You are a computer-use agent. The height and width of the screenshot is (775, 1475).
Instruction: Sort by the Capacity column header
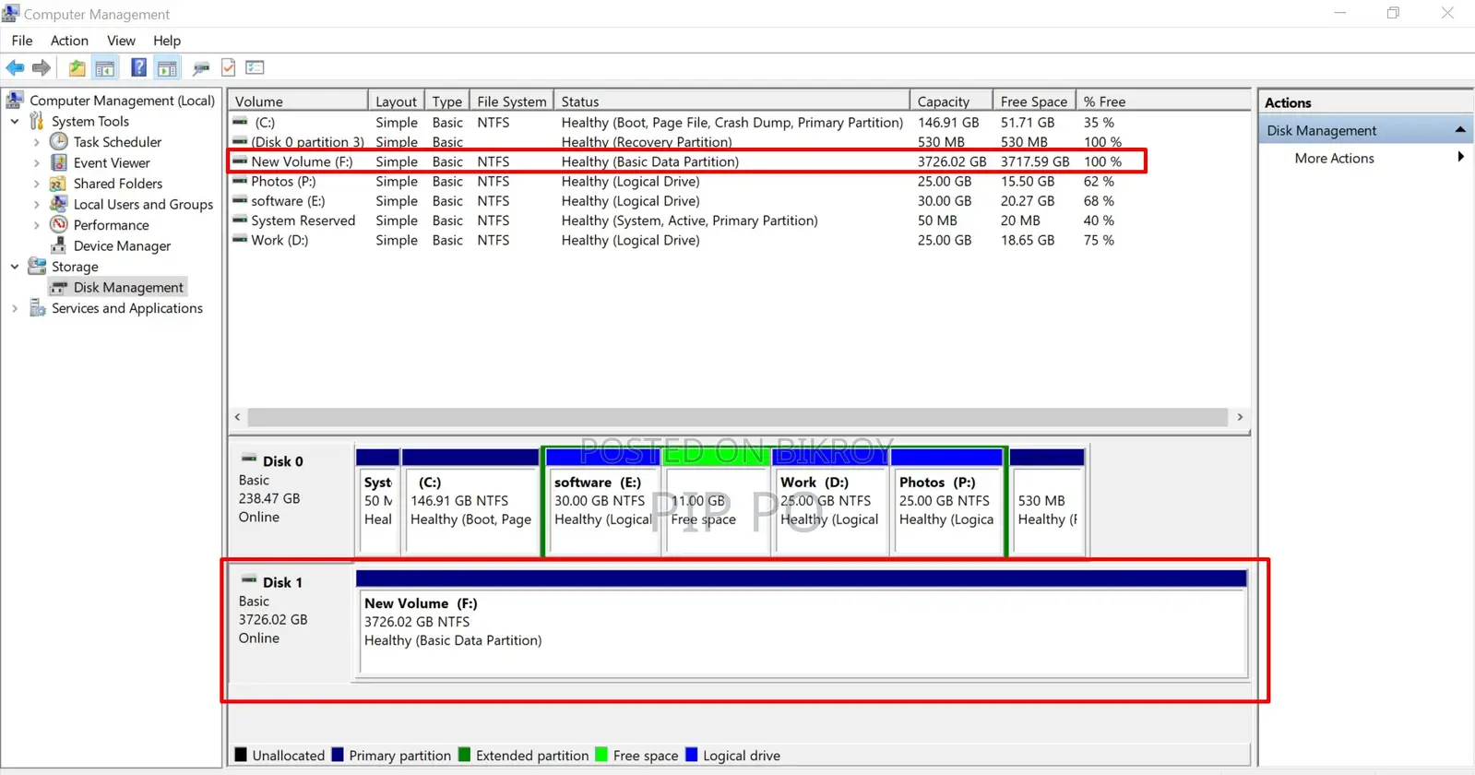(x=952, y=101)
